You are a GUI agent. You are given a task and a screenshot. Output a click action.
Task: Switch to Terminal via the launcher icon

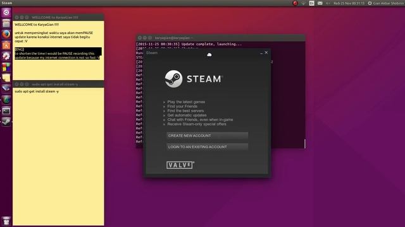click(6, 111)
